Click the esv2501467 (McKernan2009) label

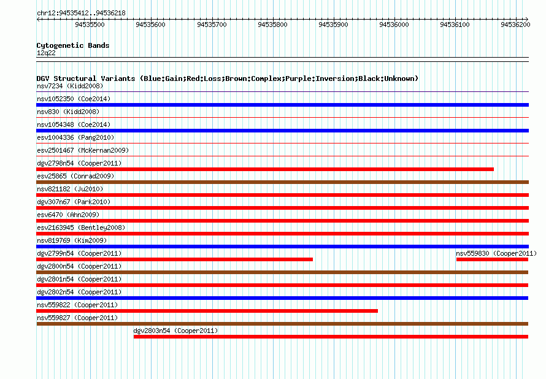click(83, 150)
